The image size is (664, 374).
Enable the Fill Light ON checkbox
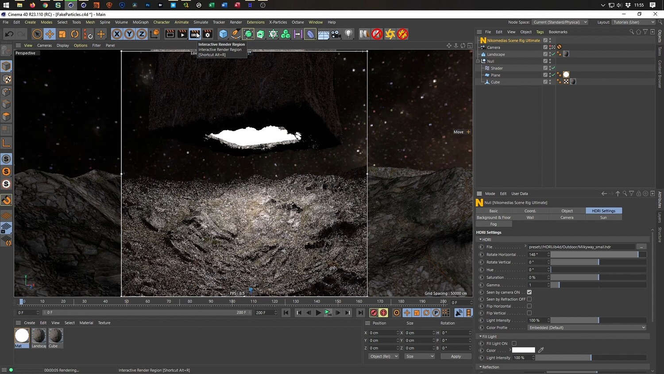tap(514, 343)
